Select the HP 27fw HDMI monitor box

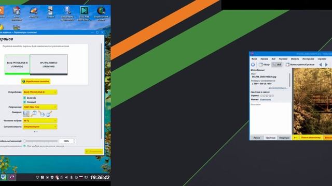pos(49,65)
